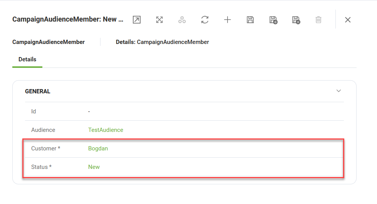Switch to the Details tab
This screenshot has height=204, width=377.
27,59
